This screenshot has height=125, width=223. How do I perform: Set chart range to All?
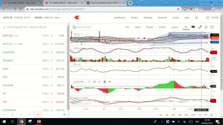(x=212, y=115)
